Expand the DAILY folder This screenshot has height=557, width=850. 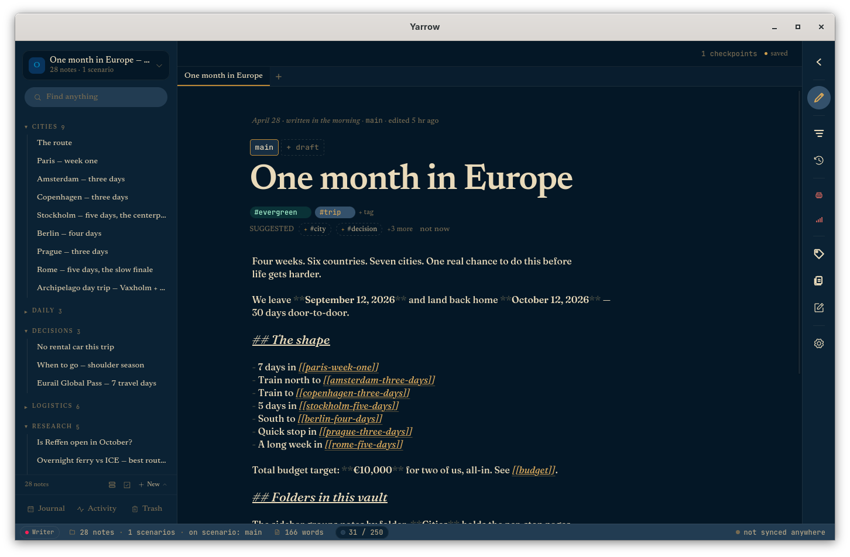43,311
